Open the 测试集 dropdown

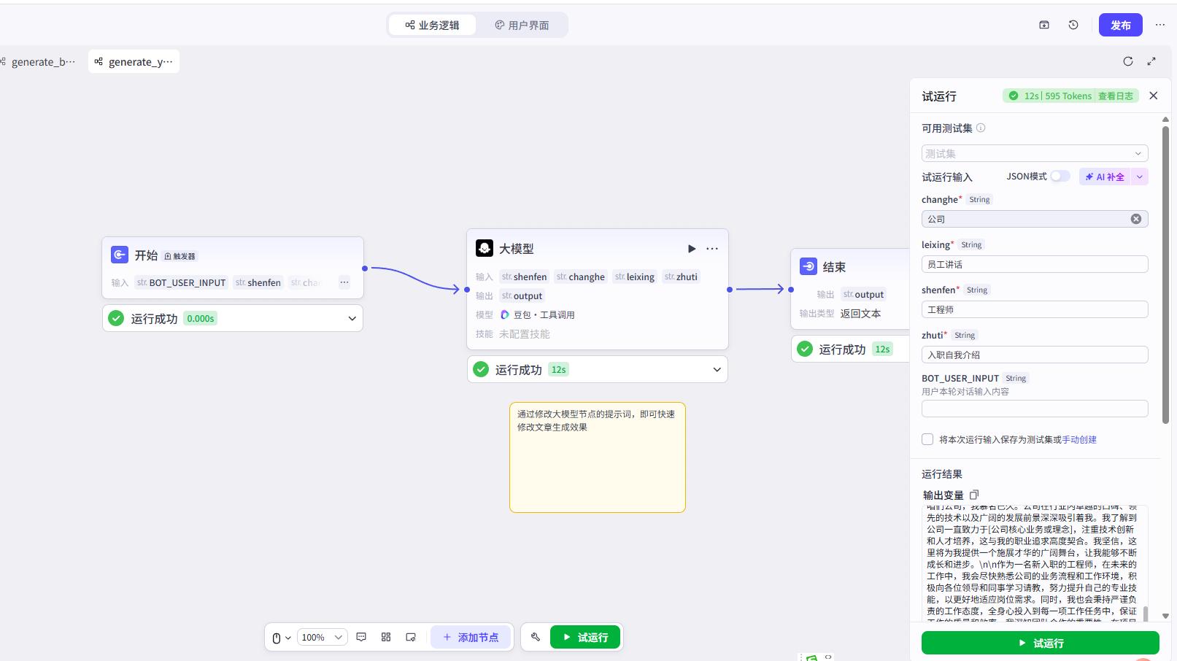pyautogui.click(x=1034, y=153)
